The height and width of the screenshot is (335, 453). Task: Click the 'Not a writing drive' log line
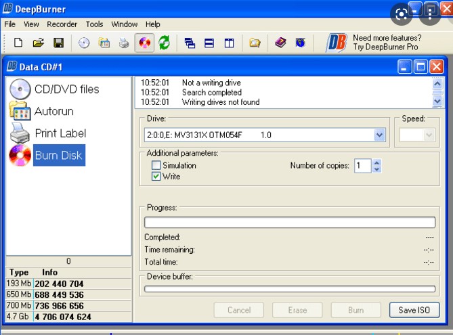tap(211, 83)
